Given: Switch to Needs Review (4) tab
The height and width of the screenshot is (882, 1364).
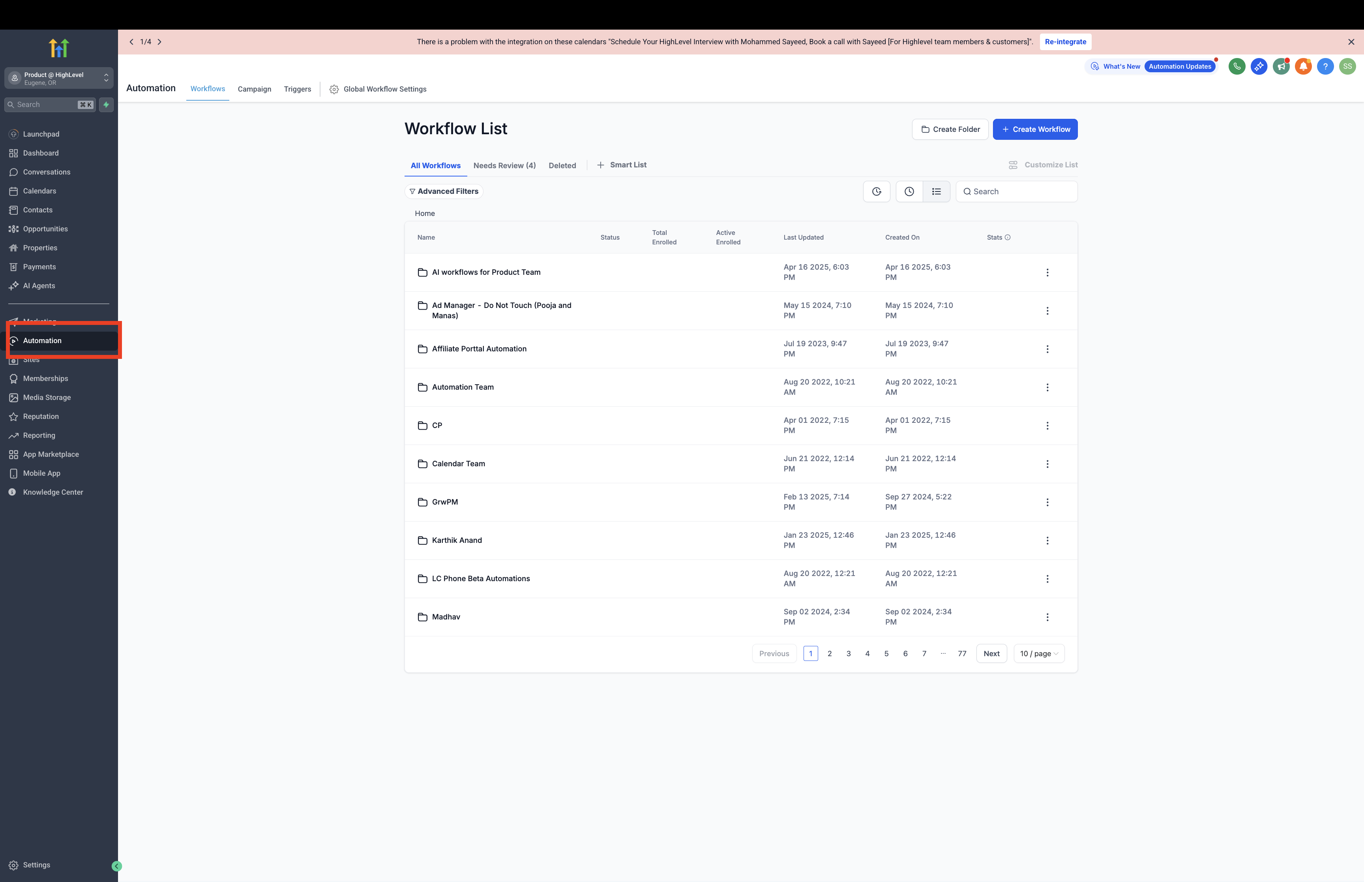Looking at the screenshot, I should point(504,165).
